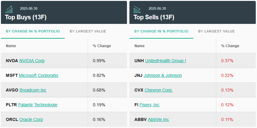Viewport: 257px width, 128px height.
Task: Click the Top Sells (13F) heading
Action: click(154, 17)
